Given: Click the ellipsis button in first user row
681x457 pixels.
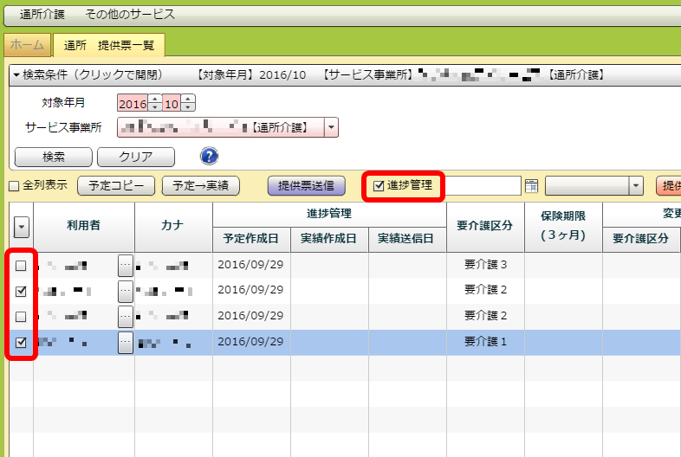Looking at the screenshot, I should 126,265.
